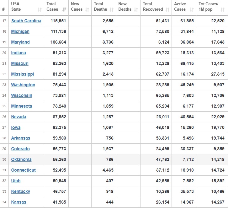Select the Kansas state link

click(x=19, y=202)
